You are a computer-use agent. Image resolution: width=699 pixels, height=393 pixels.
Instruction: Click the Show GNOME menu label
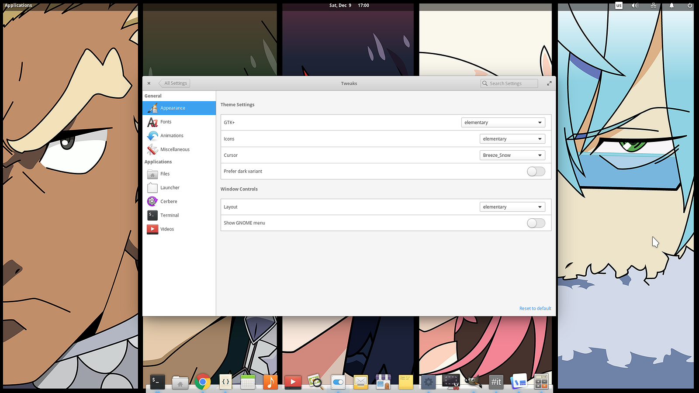[x=244, y=223]
